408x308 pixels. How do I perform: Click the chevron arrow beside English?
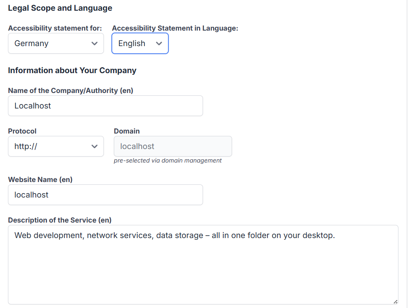click(x=159, y=43)
